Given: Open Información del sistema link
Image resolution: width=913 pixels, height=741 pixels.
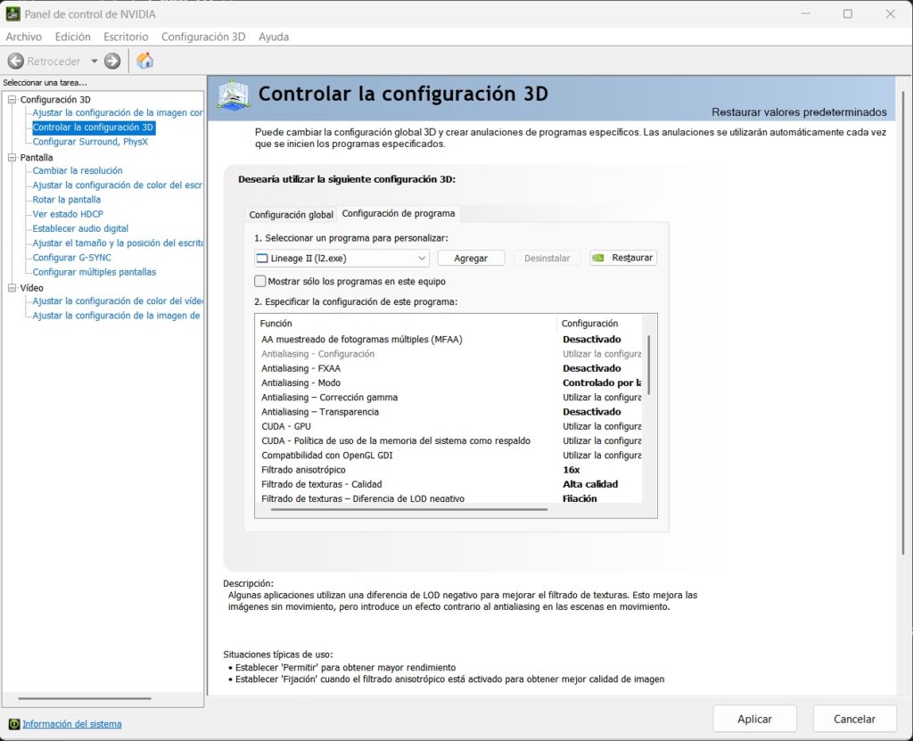Looking at the screenshot, I should 72,724.
